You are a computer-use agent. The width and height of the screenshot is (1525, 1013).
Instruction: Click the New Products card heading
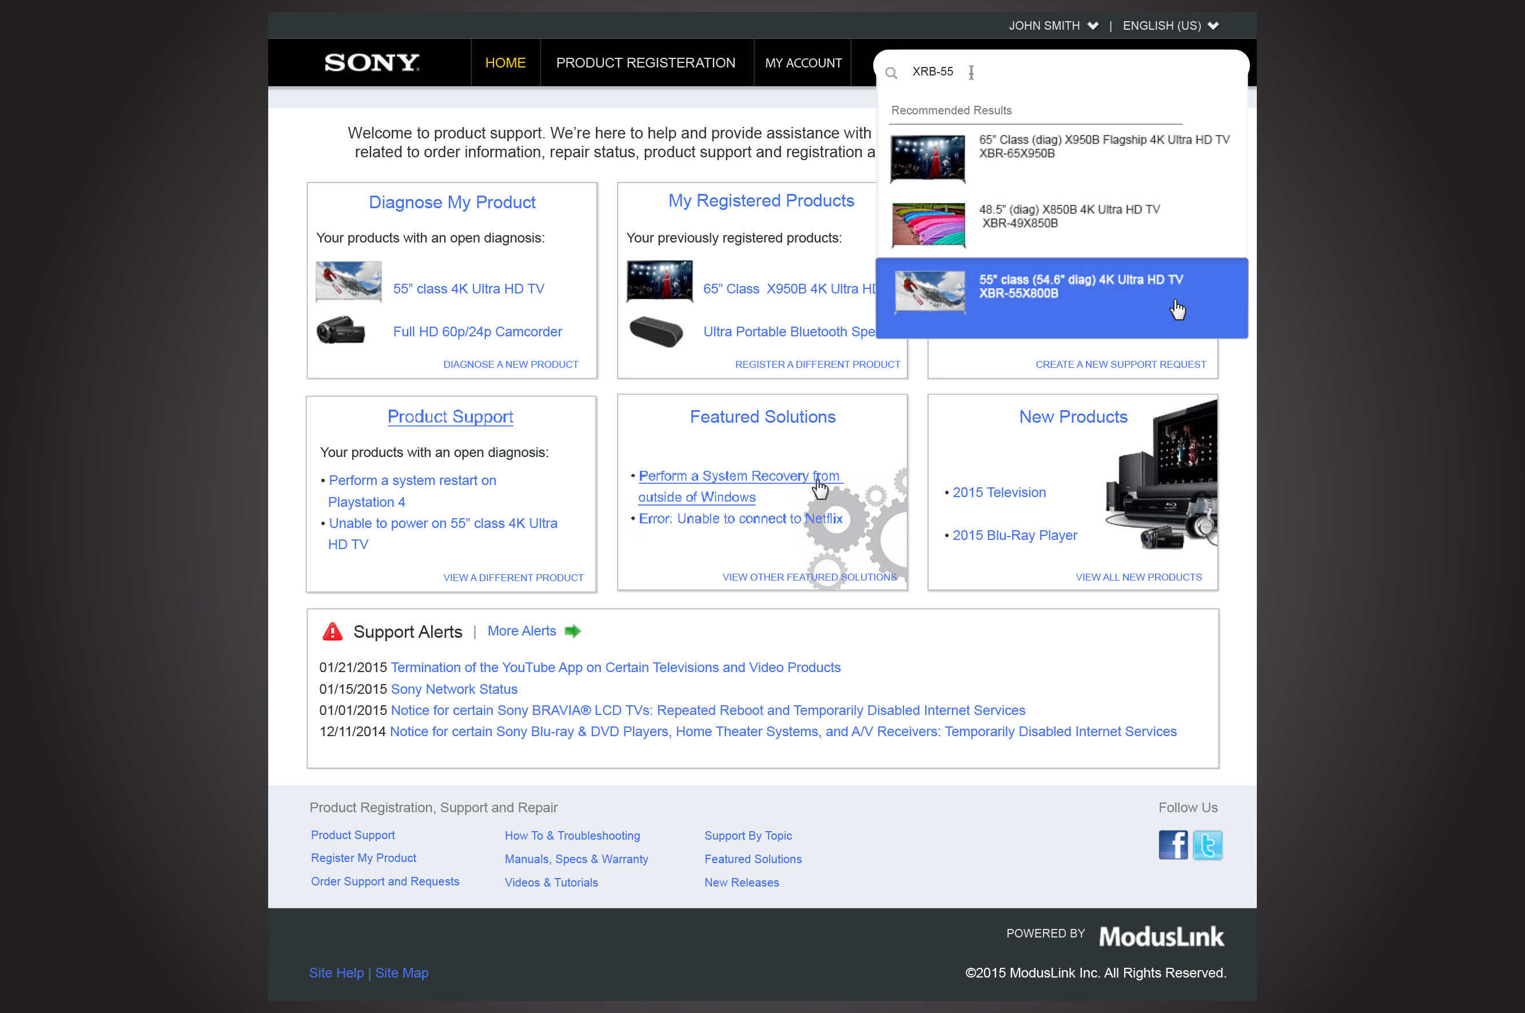pos(1073,417)
